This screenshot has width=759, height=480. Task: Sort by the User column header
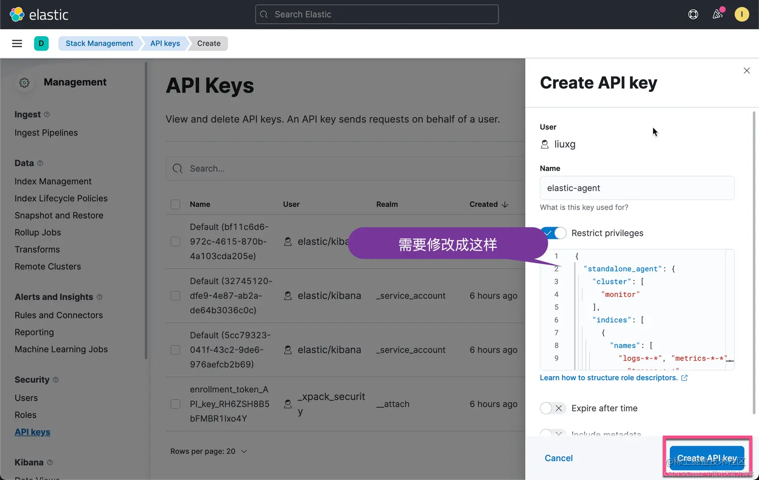pyautogui.click(x=291, y=205)
